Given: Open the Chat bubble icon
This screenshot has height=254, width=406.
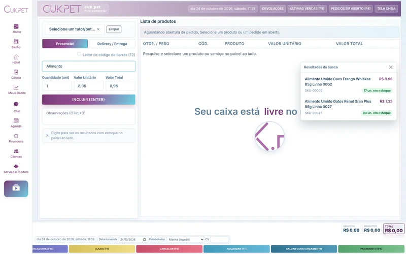Looking at the screenshot, I should pos(16,104).
